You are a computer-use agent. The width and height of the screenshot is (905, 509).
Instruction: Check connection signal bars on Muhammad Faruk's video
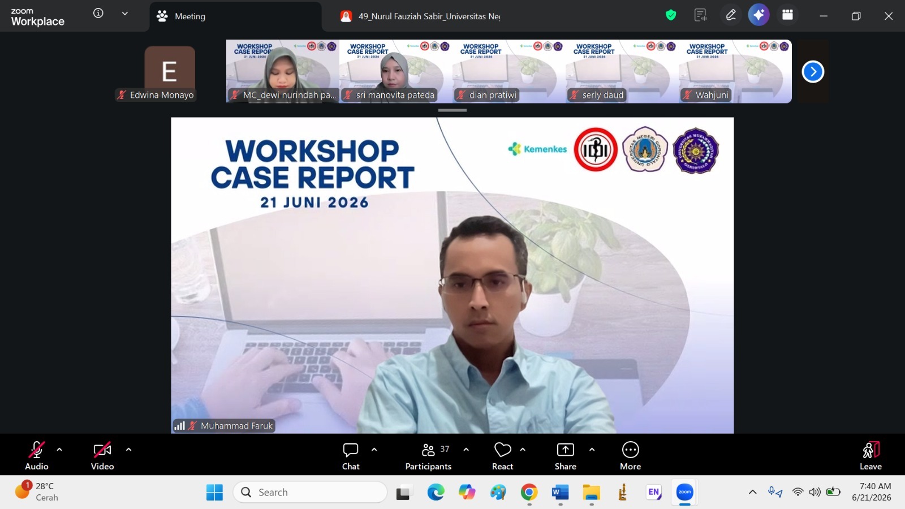pos(179,426)
